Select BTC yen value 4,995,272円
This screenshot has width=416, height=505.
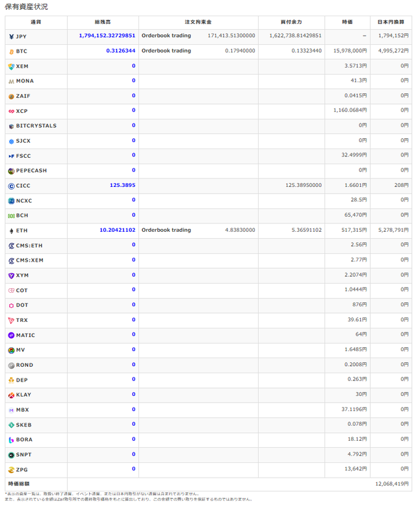tap(393, 51)
